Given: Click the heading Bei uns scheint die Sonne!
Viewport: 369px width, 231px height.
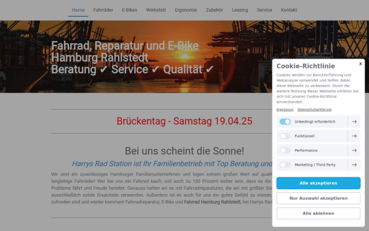Looking at the screenshot, I should pyautogui.click(x=184, y=151).
